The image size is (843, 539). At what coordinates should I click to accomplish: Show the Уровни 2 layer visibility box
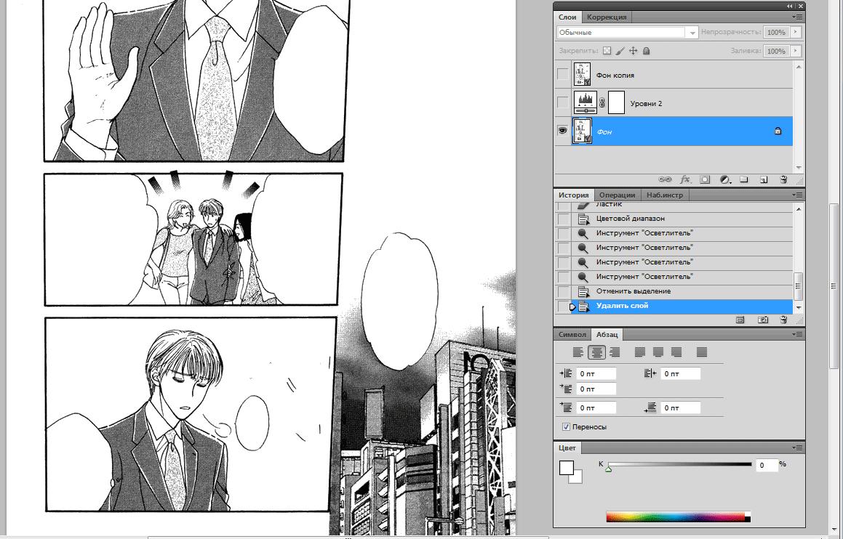563,102
